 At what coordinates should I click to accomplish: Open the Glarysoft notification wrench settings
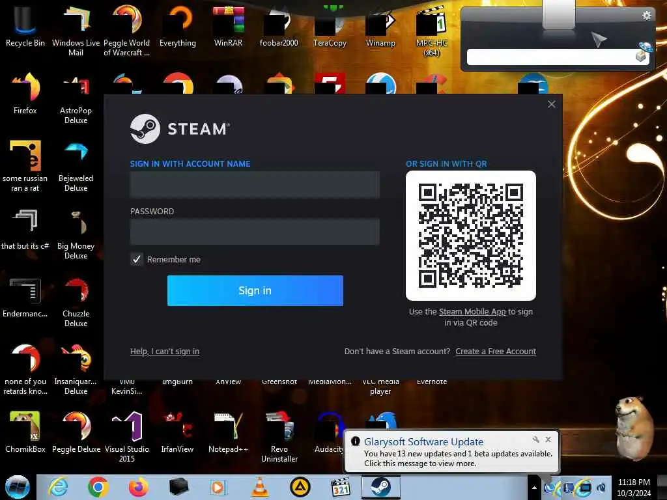pyautogui.click(x=536, y=439)
